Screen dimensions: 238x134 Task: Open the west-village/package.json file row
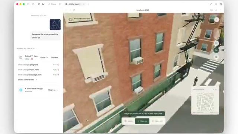click(x=39, y=75)
